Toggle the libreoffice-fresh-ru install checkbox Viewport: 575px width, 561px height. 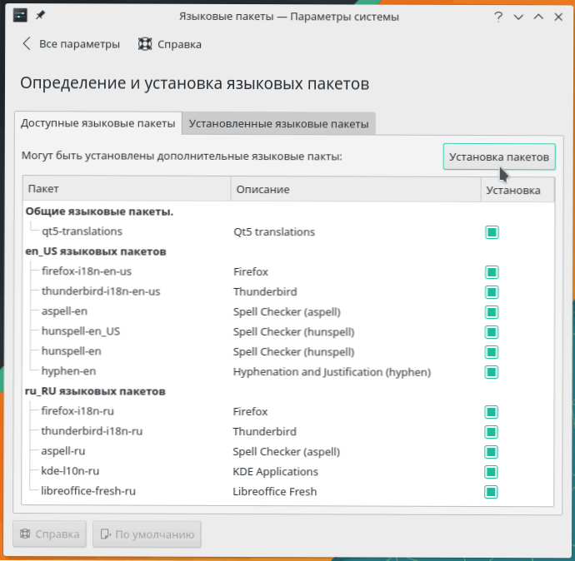[492, 492]
